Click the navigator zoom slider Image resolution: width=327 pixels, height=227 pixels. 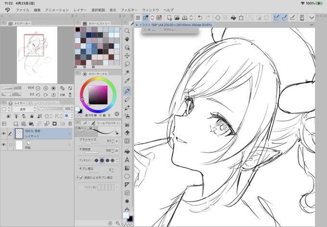pos(12,88)
